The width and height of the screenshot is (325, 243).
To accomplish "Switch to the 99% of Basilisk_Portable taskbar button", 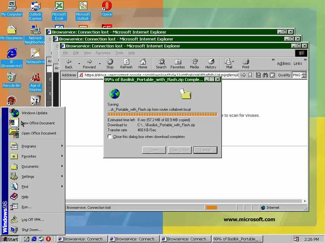I will 237,239.
